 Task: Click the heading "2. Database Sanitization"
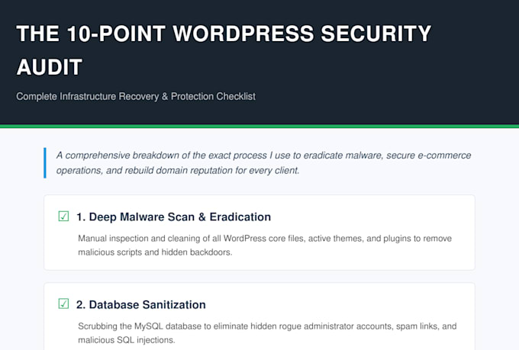140,304
